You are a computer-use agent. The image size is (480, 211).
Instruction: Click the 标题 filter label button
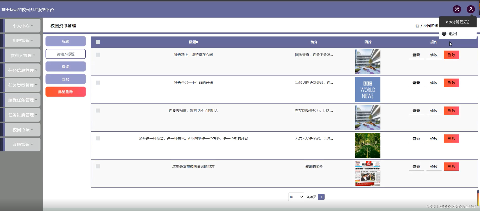click(x=65, y=41)
